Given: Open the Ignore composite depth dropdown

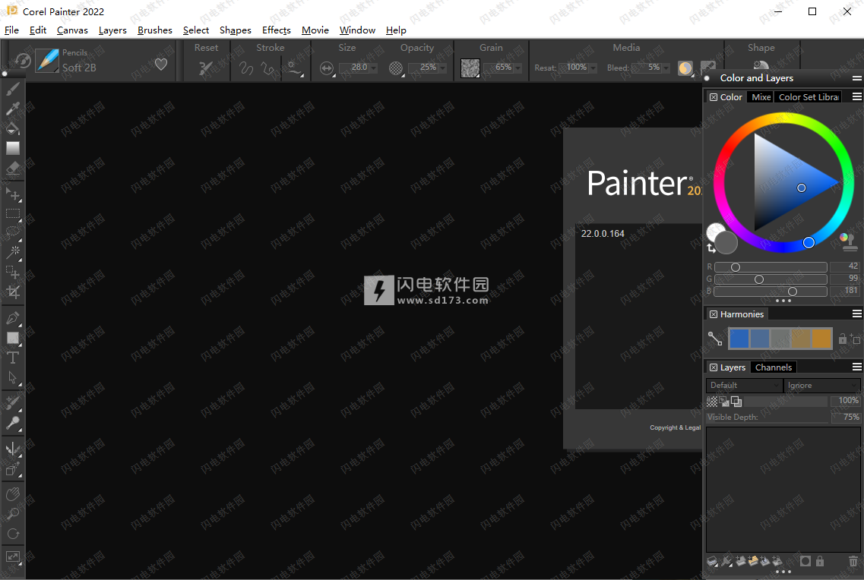Looking at the screenshot, I should (821, 385).
